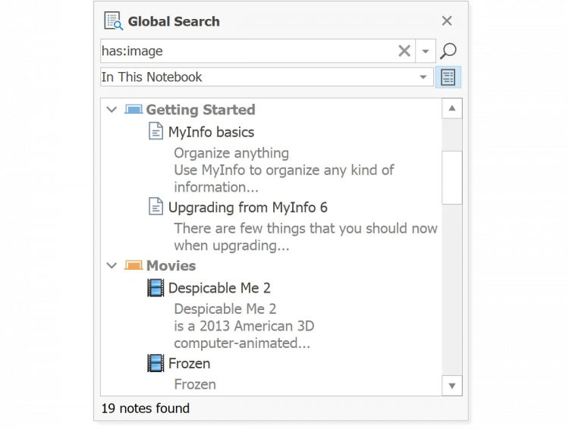
Task: Toggle the search results preview button
Action: click(448, 77)
